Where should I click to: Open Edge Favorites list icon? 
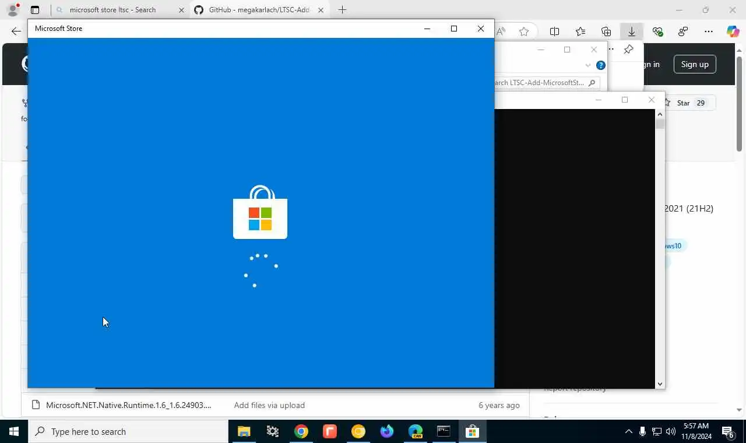coord(580,31)
